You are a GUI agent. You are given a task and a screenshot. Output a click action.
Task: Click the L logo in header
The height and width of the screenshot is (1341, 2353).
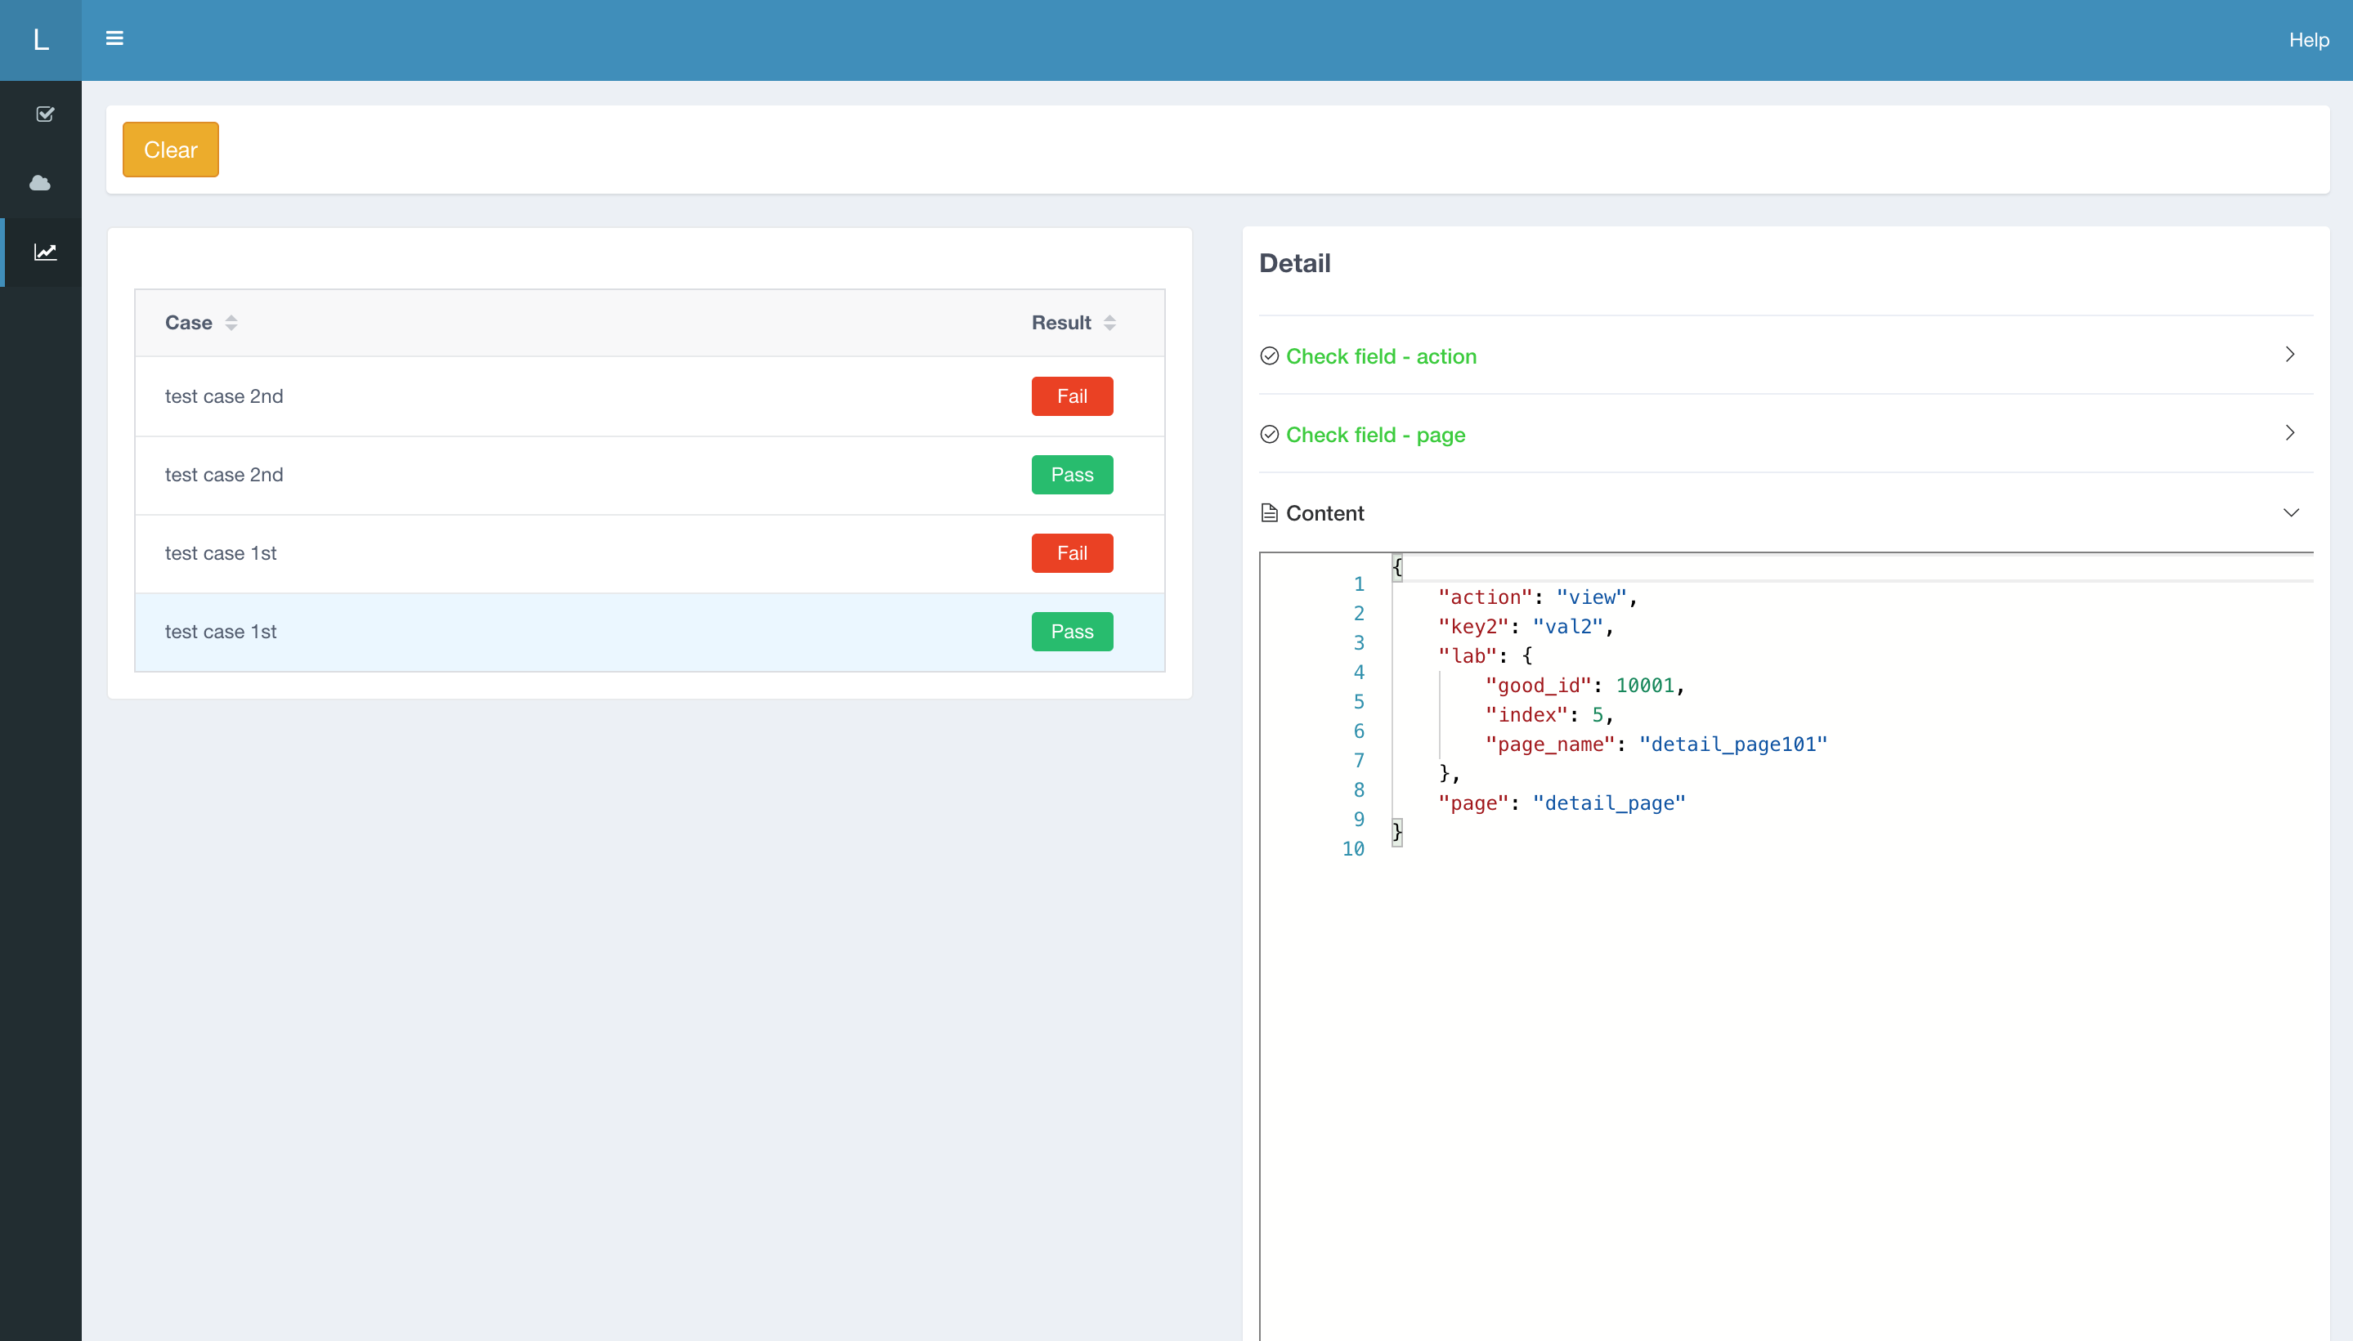click(x=41, y=39)
